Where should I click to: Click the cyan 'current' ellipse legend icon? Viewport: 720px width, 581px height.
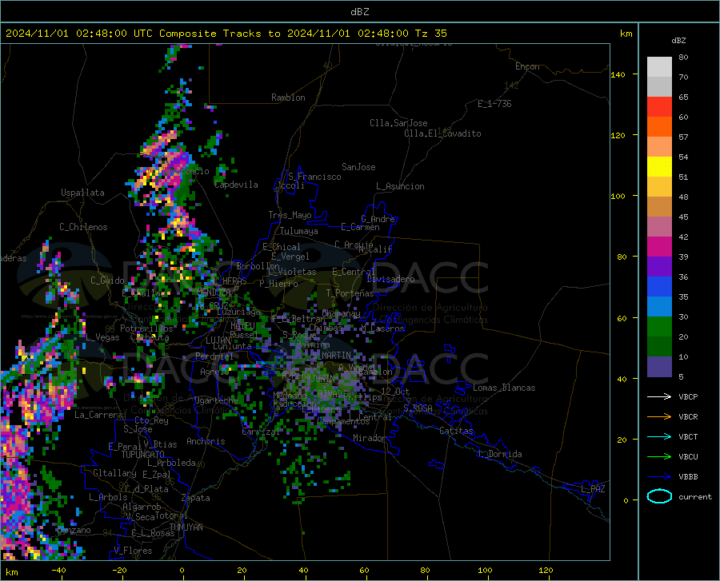click(659, 496)
